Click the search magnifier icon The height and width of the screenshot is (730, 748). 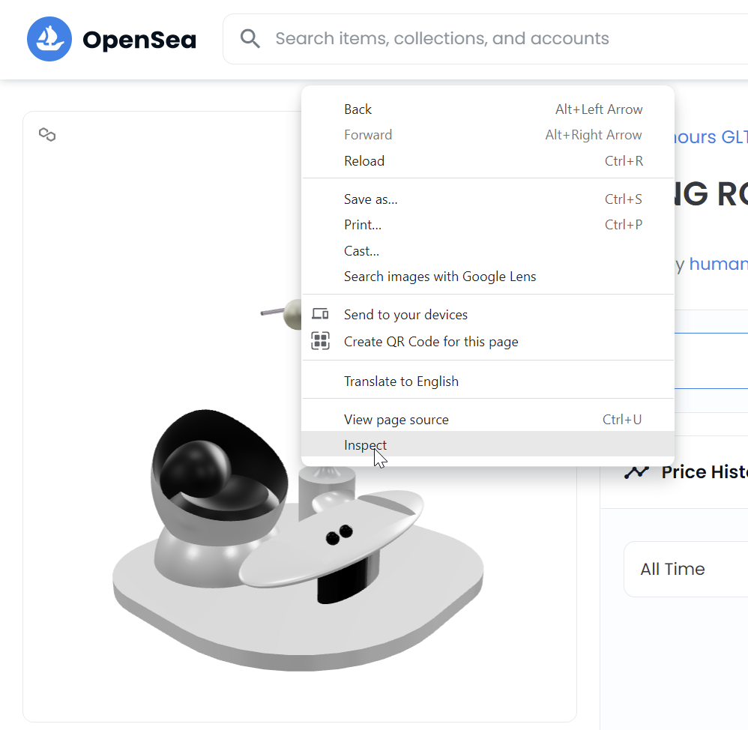click(x=250, y=38)
